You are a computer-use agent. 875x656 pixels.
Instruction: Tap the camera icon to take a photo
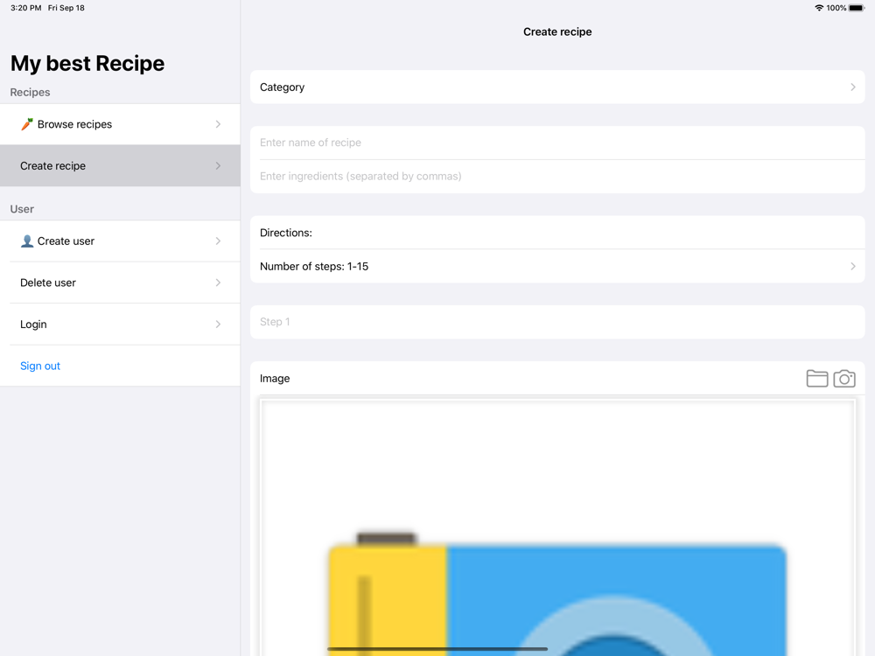coord(844,378)
